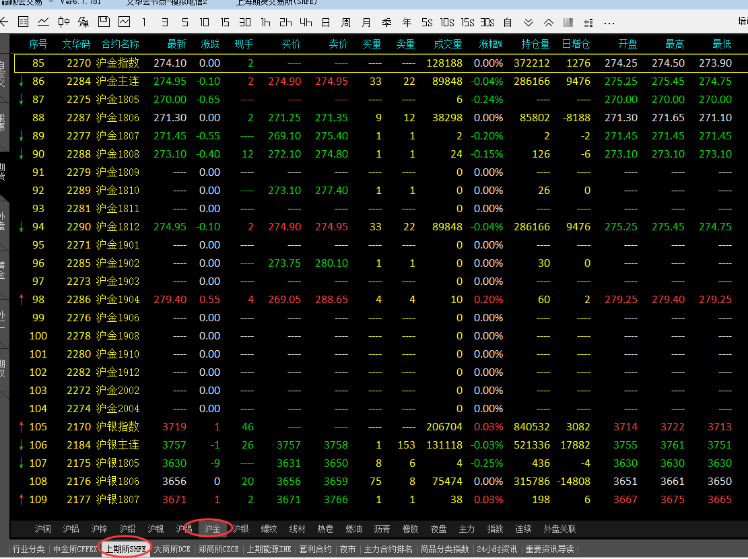Open the quote list view icon
The width and height of the screenshot is (748, 559).
tap(24, 22)
